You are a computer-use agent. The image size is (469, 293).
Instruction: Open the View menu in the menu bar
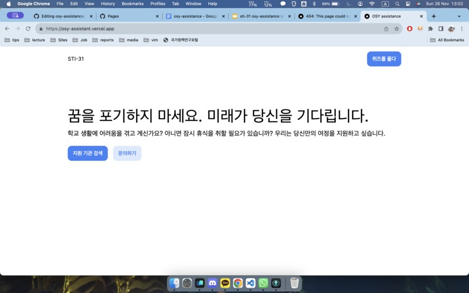click(89, 4)
